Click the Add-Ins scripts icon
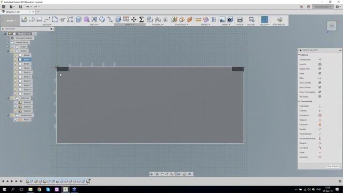 (251, 19)
